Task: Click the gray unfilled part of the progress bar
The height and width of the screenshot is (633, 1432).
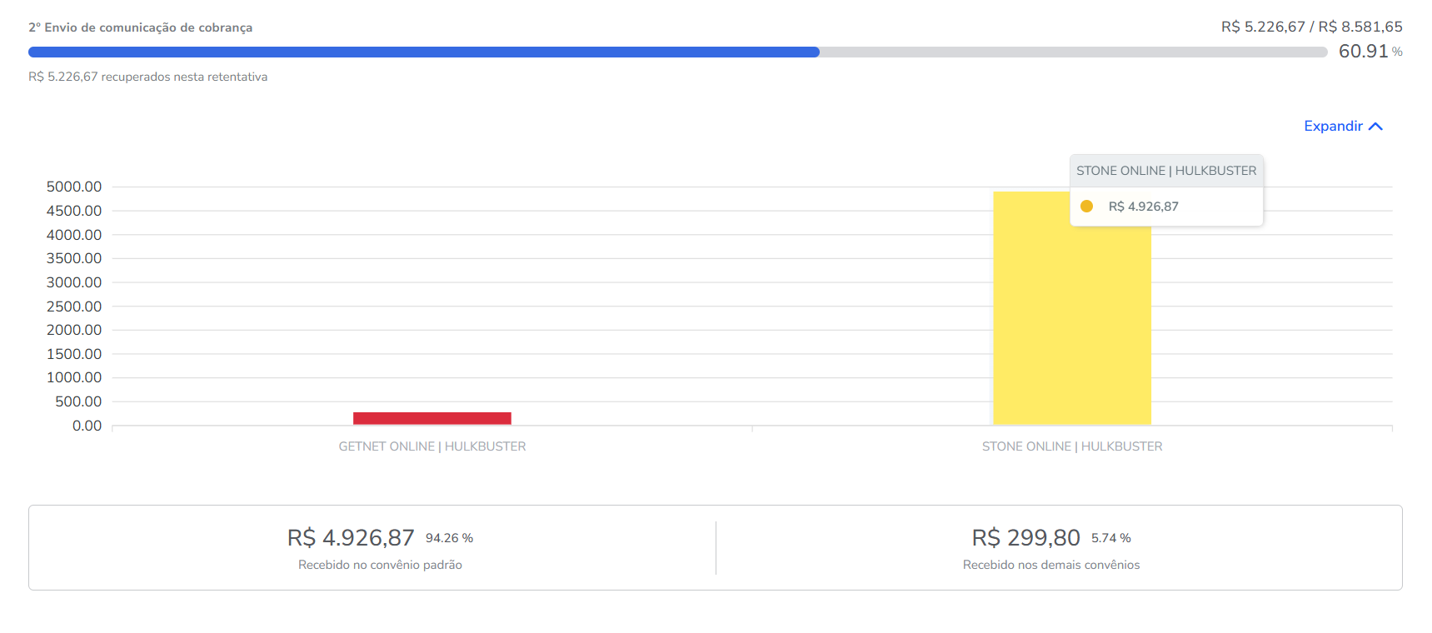Action: pos(1073,52)
